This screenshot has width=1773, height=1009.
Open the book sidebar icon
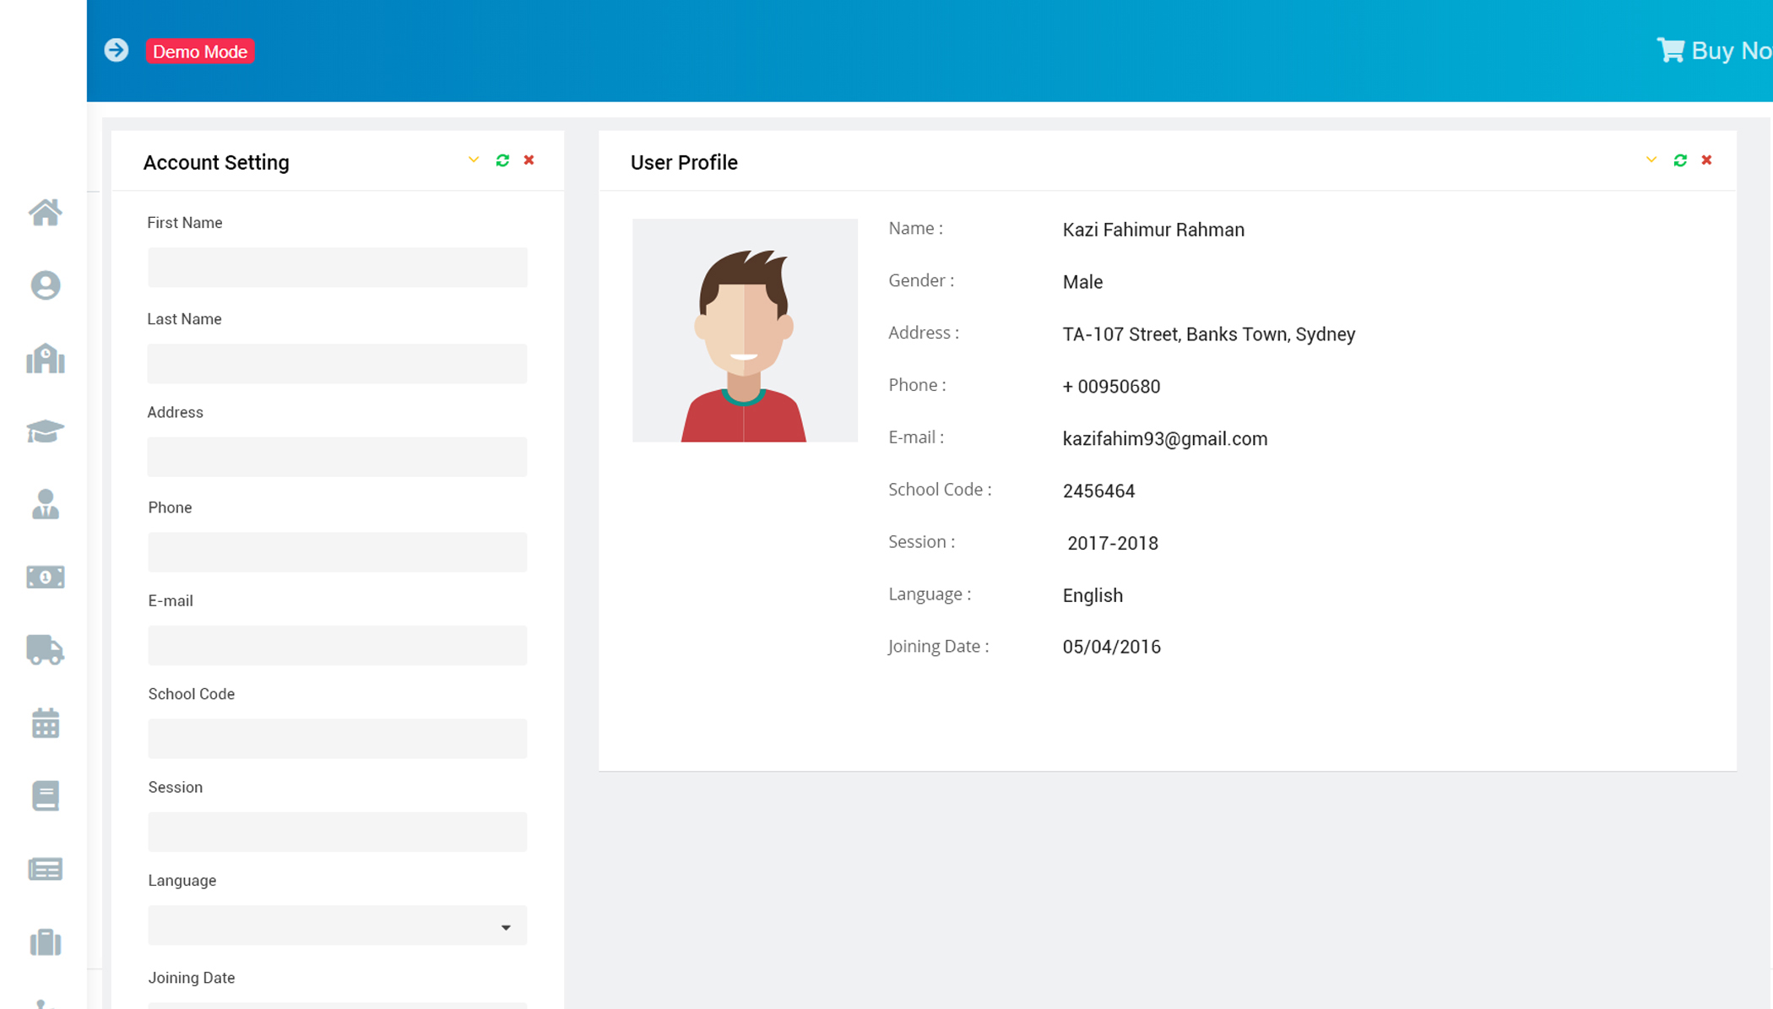point(46,796)
